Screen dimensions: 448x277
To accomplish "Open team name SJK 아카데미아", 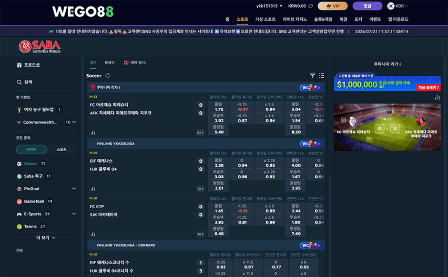I will [104, 215].
